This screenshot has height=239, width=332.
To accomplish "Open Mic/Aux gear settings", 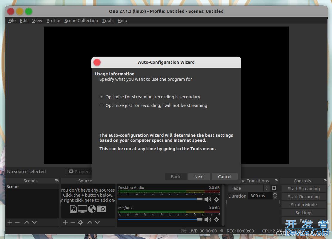I will point(216,220).
